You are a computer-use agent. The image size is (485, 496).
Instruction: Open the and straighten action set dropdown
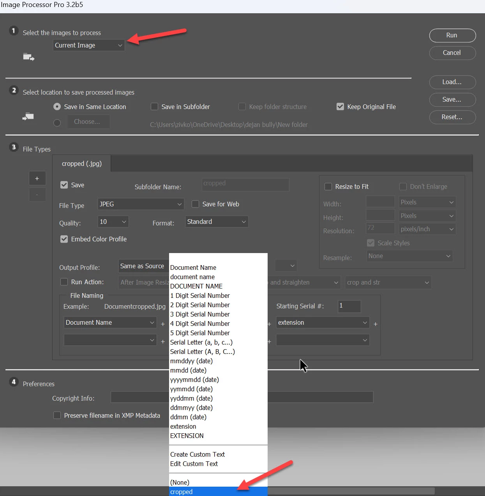pos(304,283)
